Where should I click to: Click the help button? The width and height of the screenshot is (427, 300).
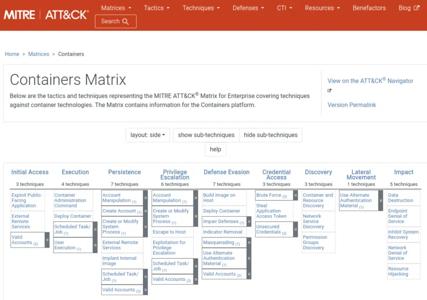[216, 149]
